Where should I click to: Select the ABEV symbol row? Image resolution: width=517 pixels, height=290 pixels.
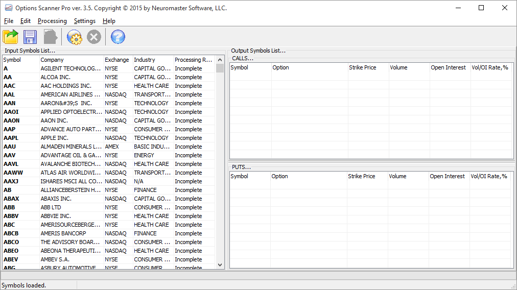tap(108, 259)
